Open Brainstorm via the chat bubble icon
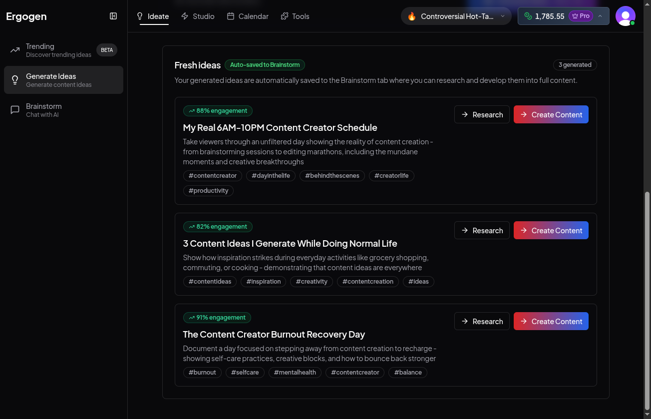651x419 pixels. pyautogui.click(x=15, y=110)
